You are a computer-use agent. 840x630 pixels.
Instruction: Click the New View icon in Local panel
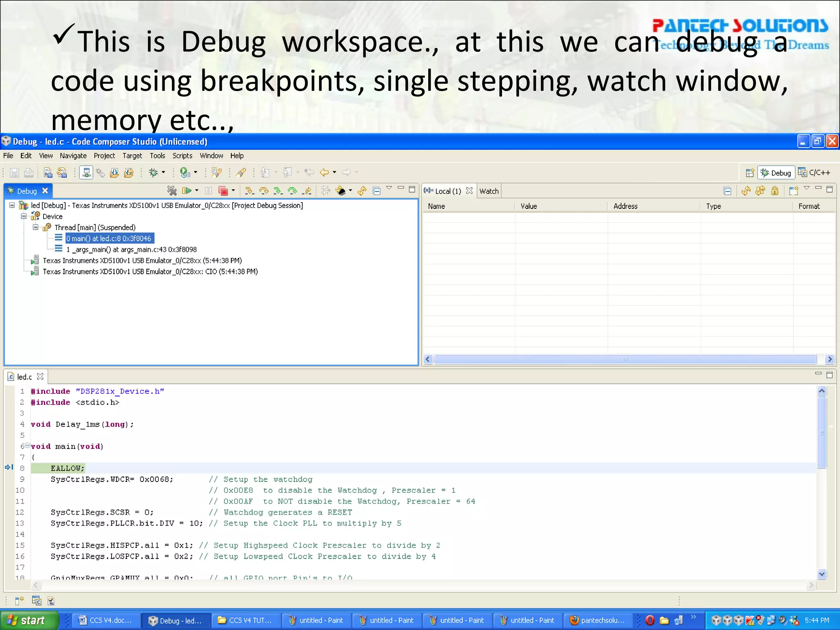pos(794,191)
